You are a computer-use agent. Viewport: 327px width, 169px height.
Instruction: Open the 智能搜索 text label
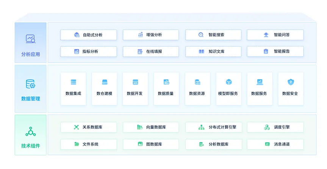tap(216, 35)
